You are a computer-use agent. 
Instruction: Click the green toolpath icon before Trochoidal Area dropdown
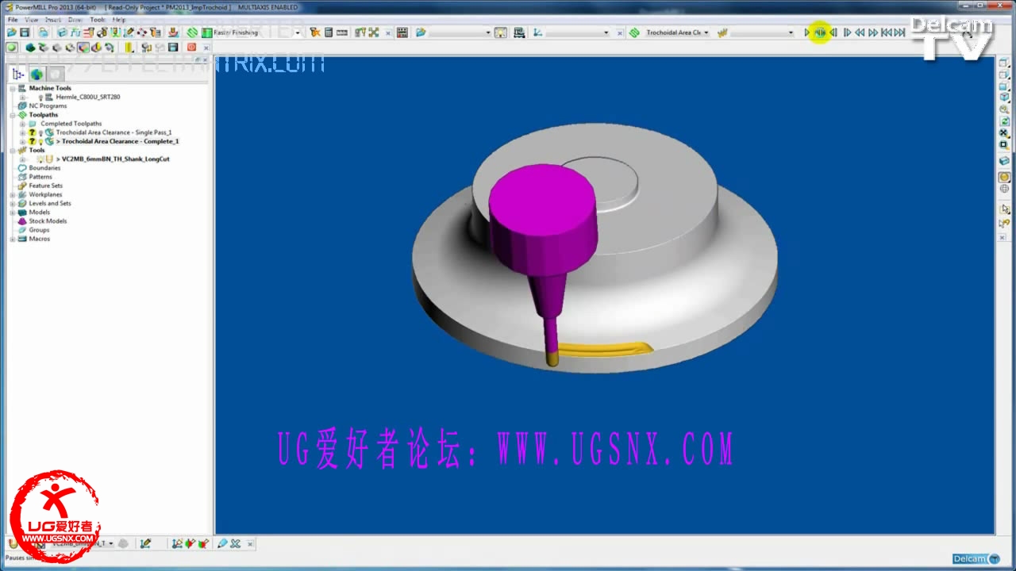(634, 33)
